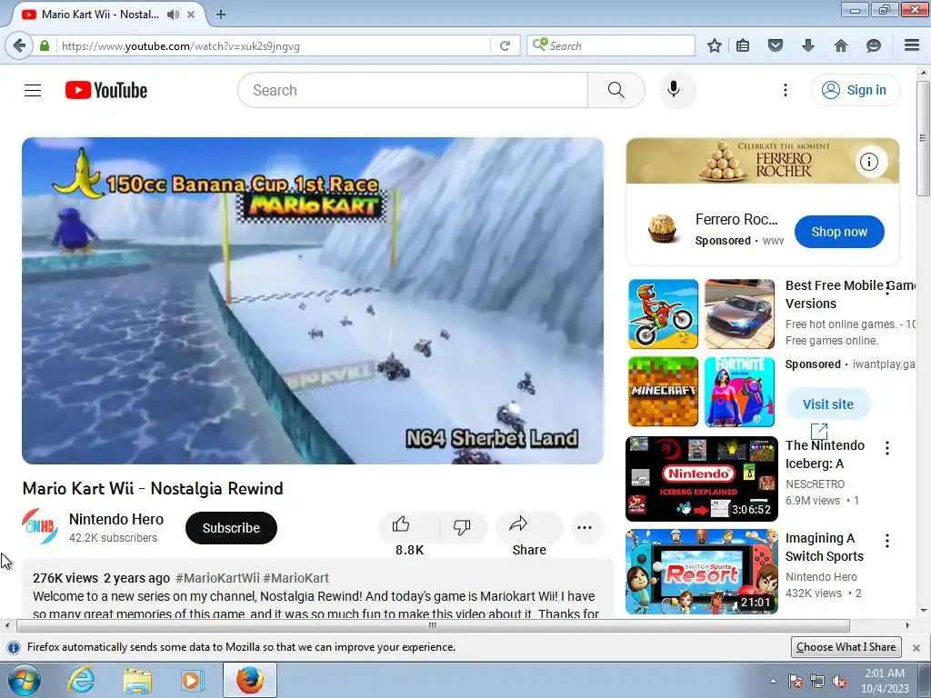Share the Mario Kart Wii video
Viewport: 931px width, 698px height.
click(x=528, y=527)
